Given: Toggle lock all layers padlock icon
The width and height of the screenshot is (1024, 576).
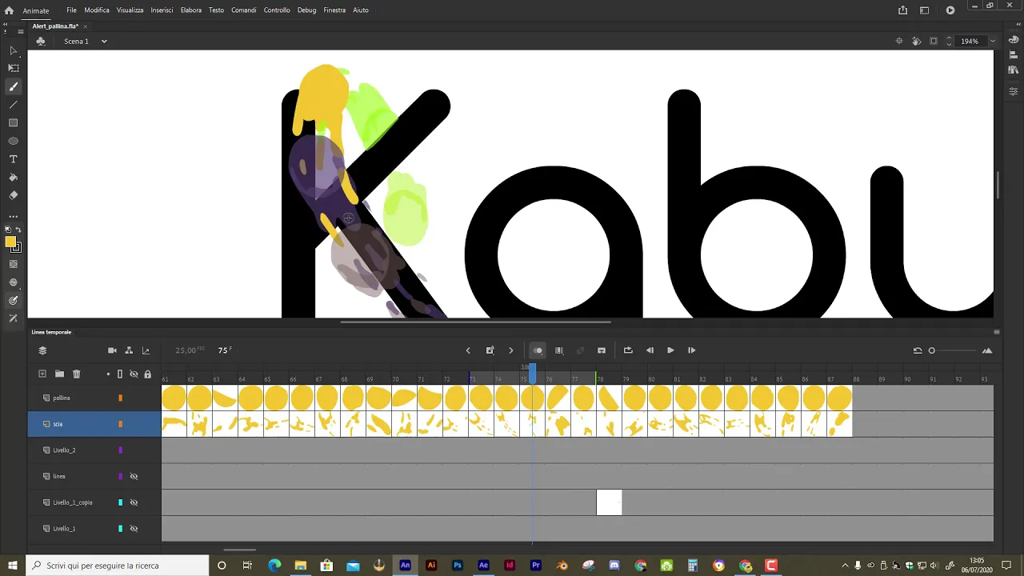Looking at the screenshot, I should coord(147,374).
